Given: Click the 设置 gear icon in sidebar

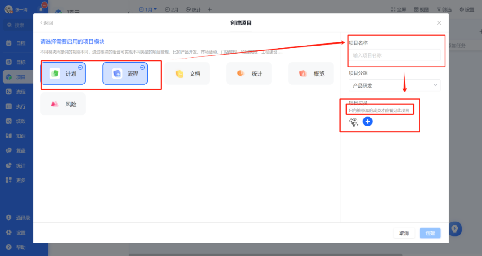Looking at the screenshot, I should tap(8, 232).
